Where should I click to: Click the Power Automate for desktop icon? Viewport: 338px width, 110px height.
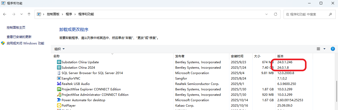coord(59,100)
